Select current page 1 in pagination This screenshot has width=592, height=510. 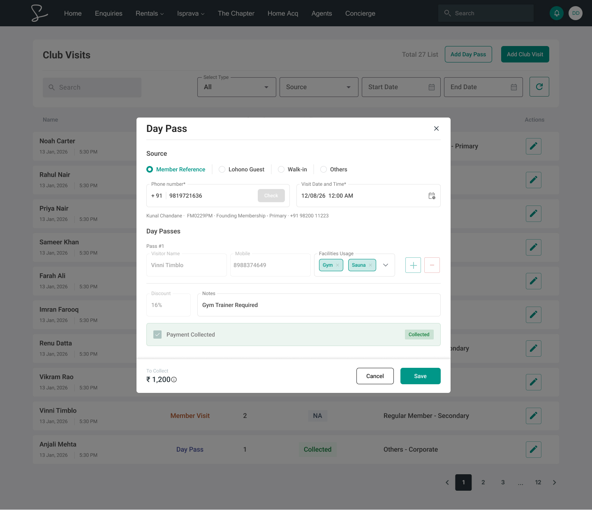pyautogui.click(x=463, y=482)
